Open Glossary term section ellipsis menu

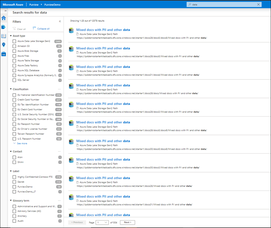tap(59, 201)
